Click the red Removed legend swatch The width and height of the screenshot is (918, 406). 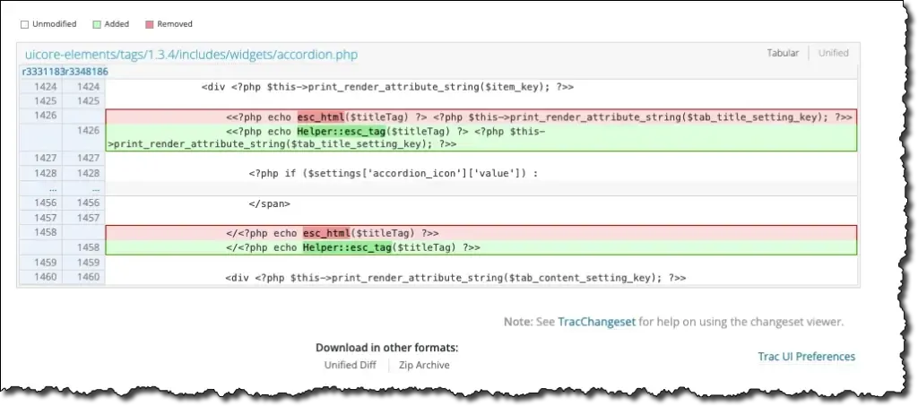150,24
